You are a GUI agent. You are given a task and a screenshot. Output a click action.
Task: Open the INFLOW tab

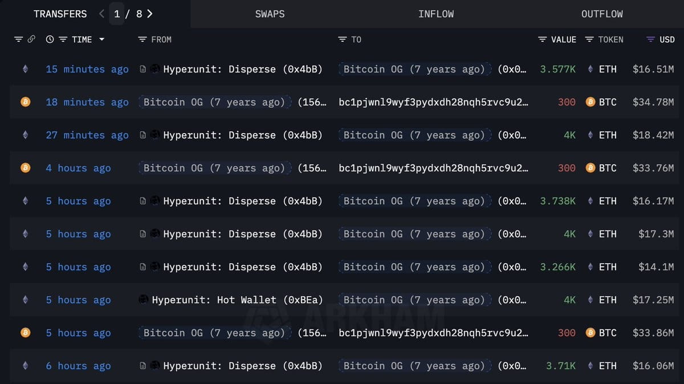tap(436, 14)
